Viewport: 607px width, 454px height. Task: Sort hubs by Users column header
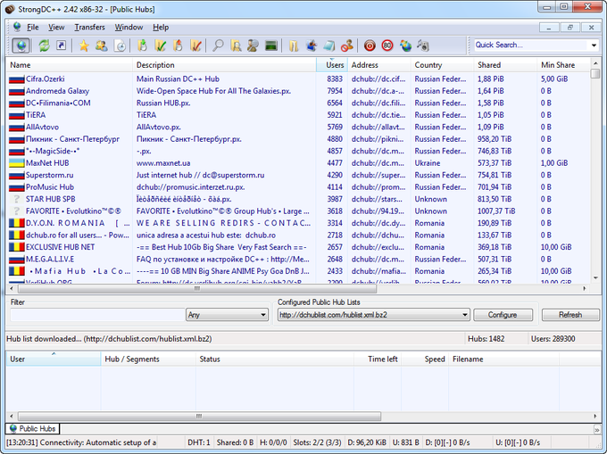click(332, 65)
